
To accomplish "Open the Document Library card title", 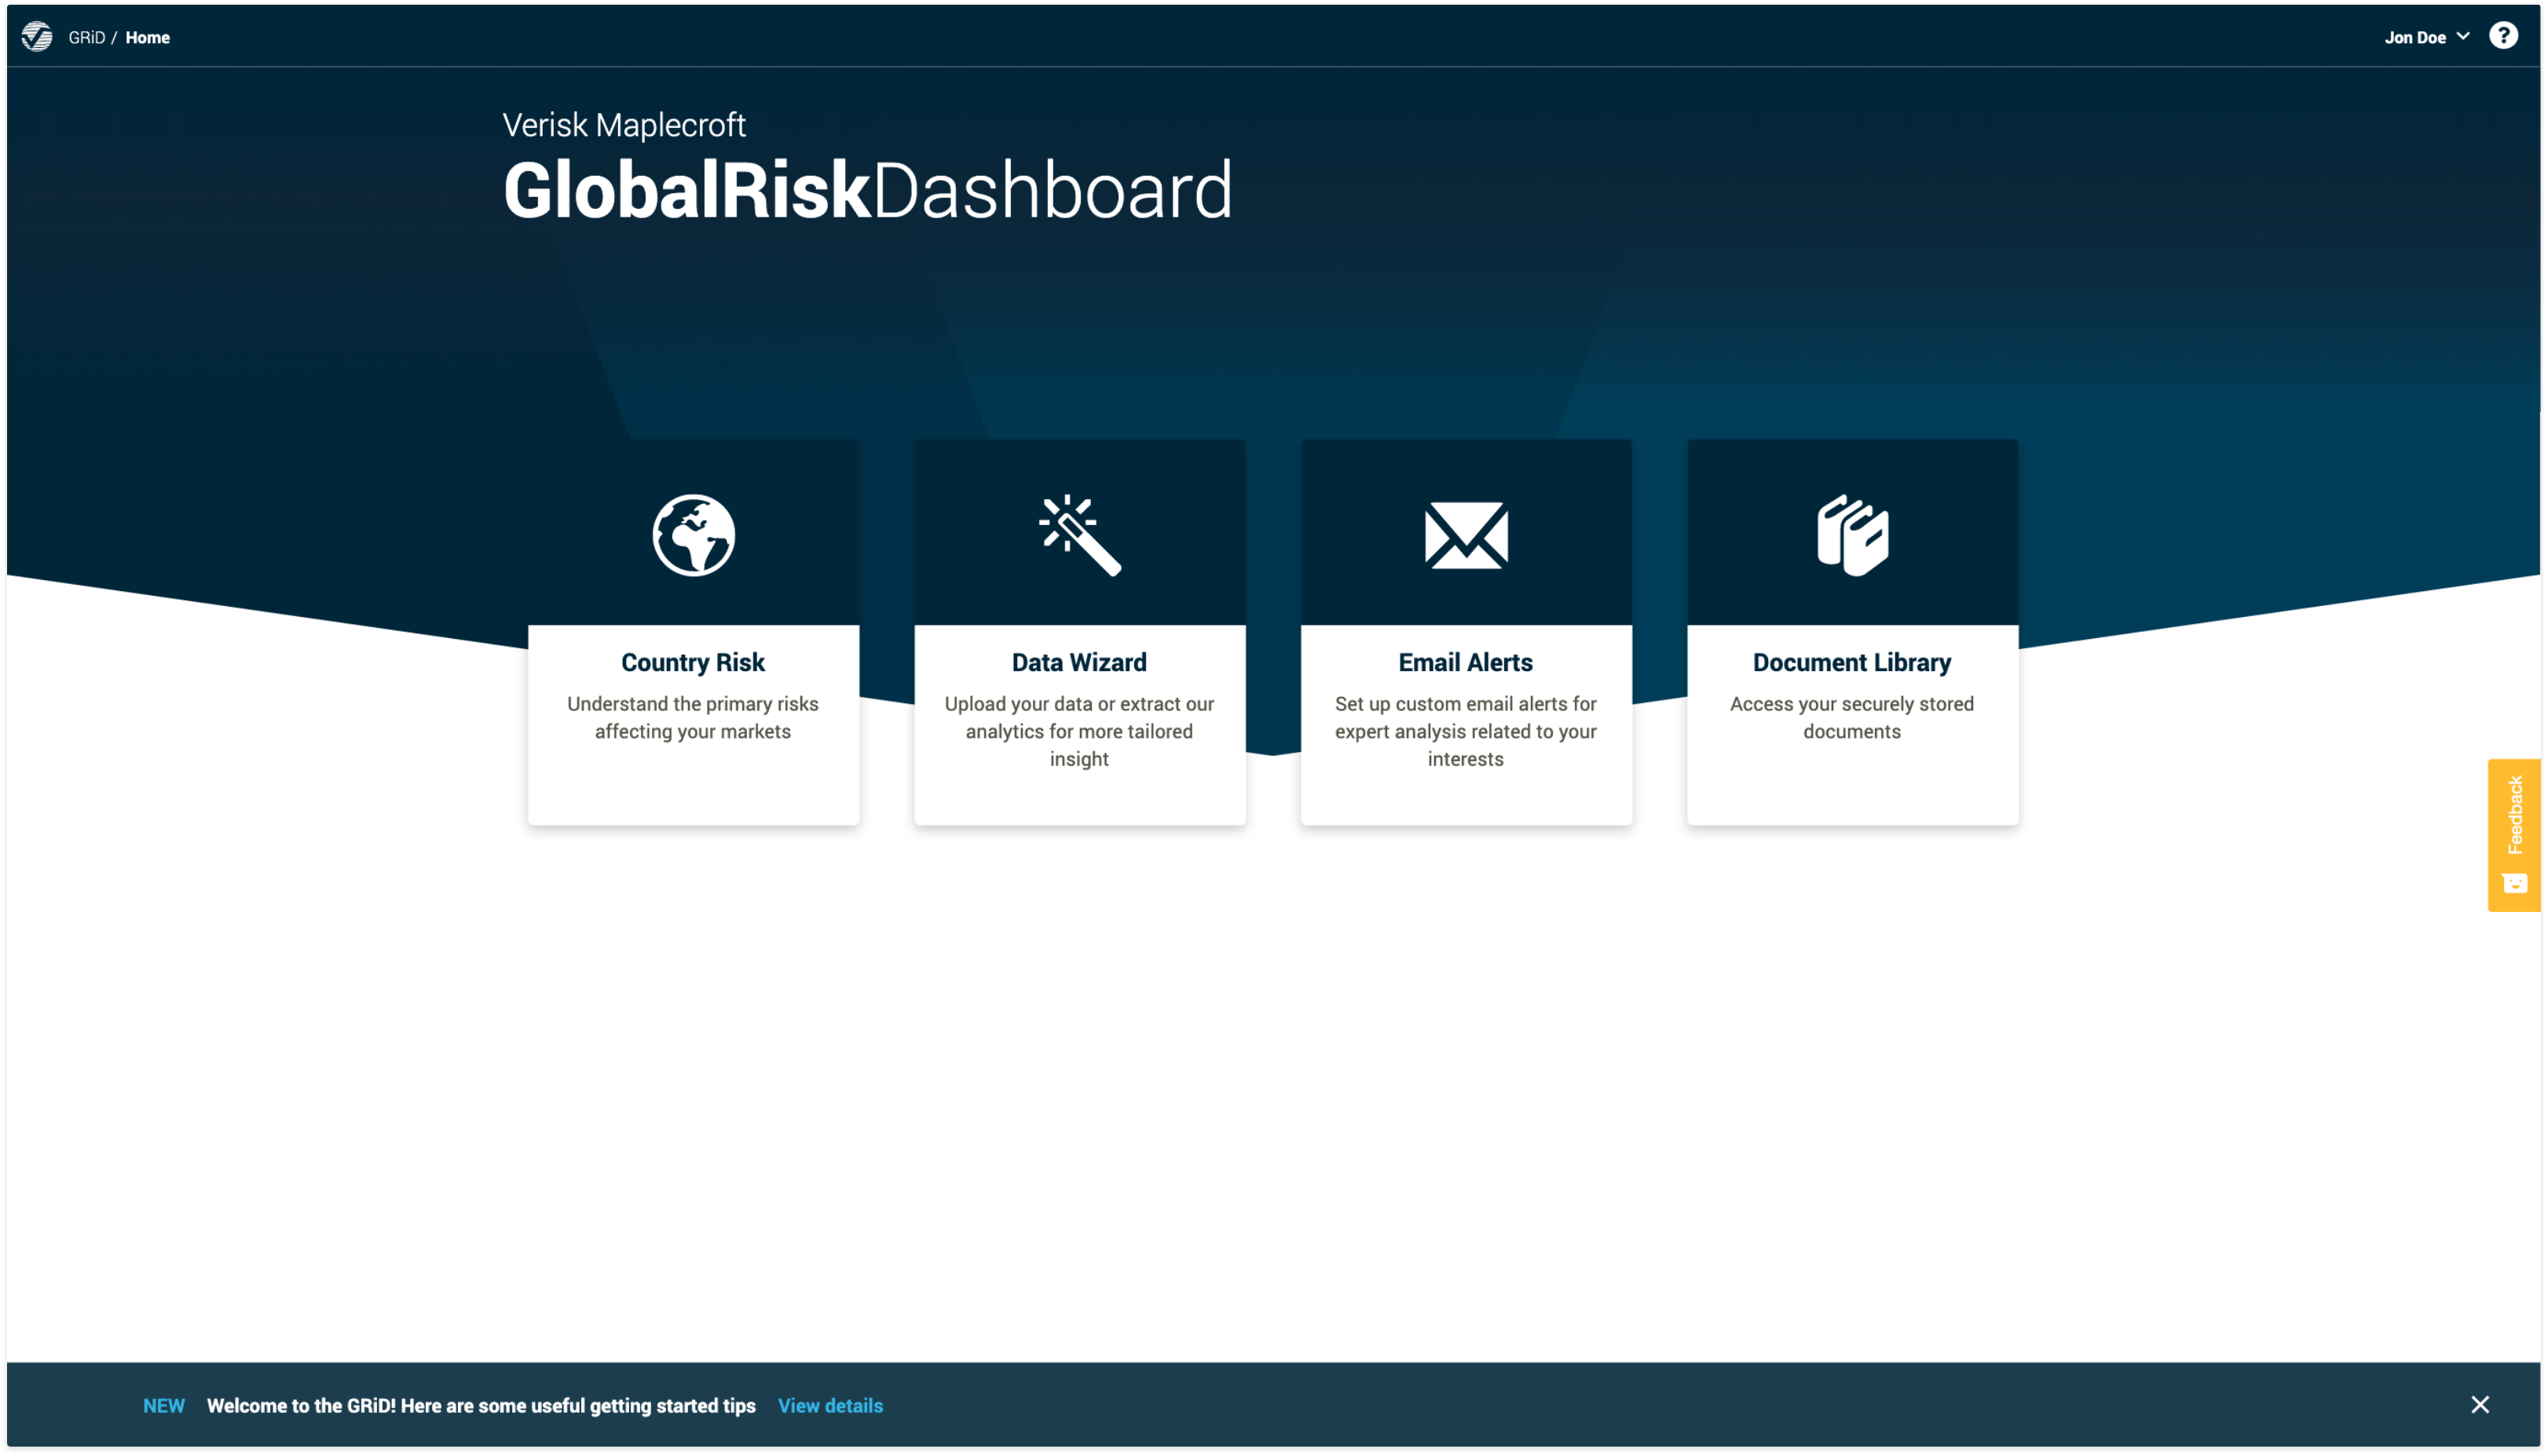I will (1851, 663).
